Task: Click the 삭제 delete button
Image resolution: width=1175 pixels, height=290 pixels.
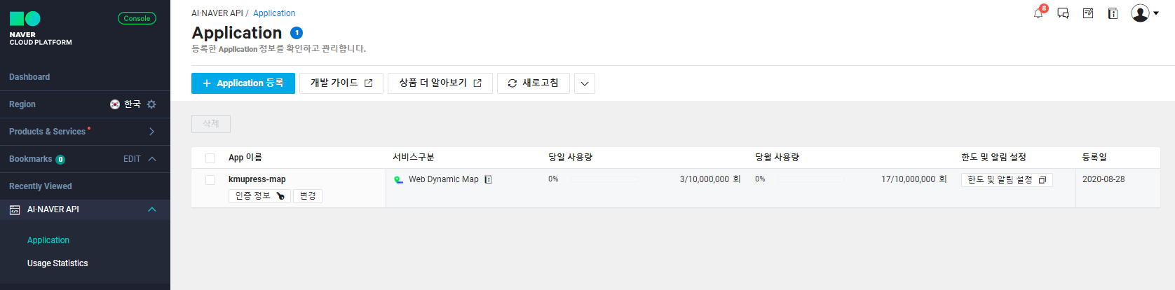Action: 211,123
